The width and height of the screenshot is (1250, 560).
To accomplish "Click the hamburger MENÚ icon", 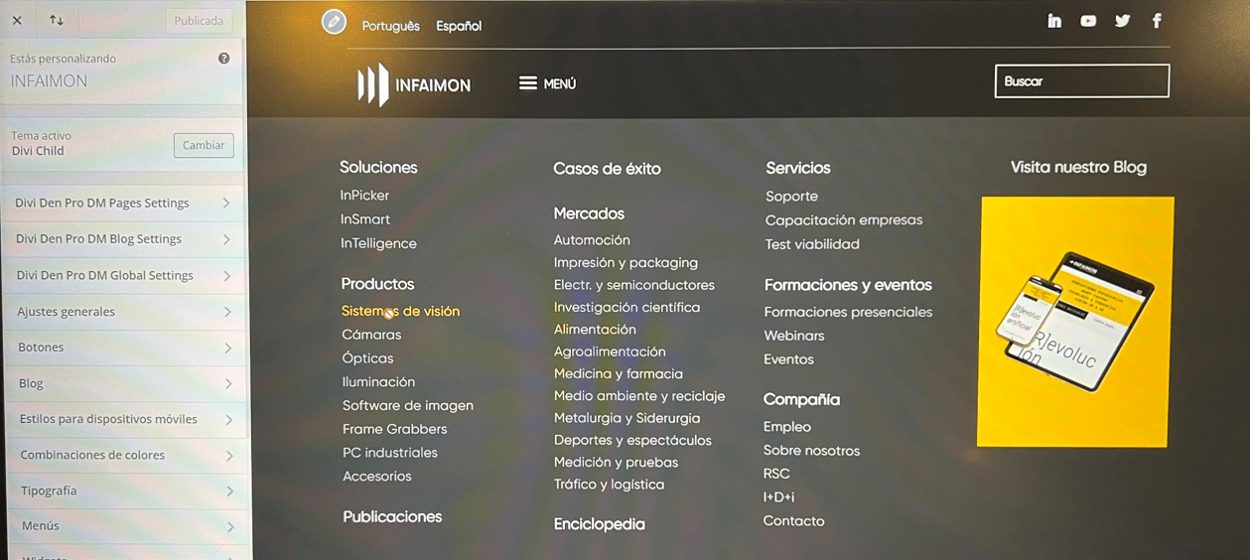I will pyautogui.click(x=528, y=83).
